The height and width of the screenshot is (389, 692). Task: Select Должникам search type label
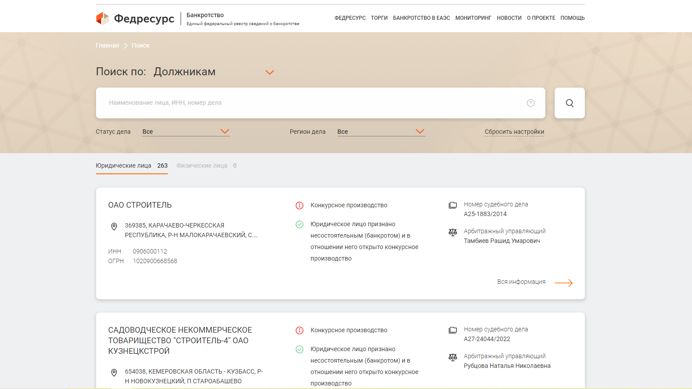(x=185, y=72)
